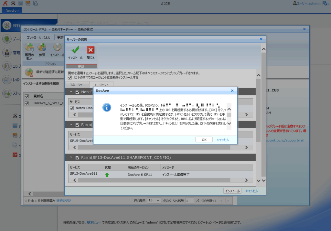The width and height of the screenshot is (331, 231).
Task: Click the SP13-DocAve611 service name
Action: click(x=84, y=174)
